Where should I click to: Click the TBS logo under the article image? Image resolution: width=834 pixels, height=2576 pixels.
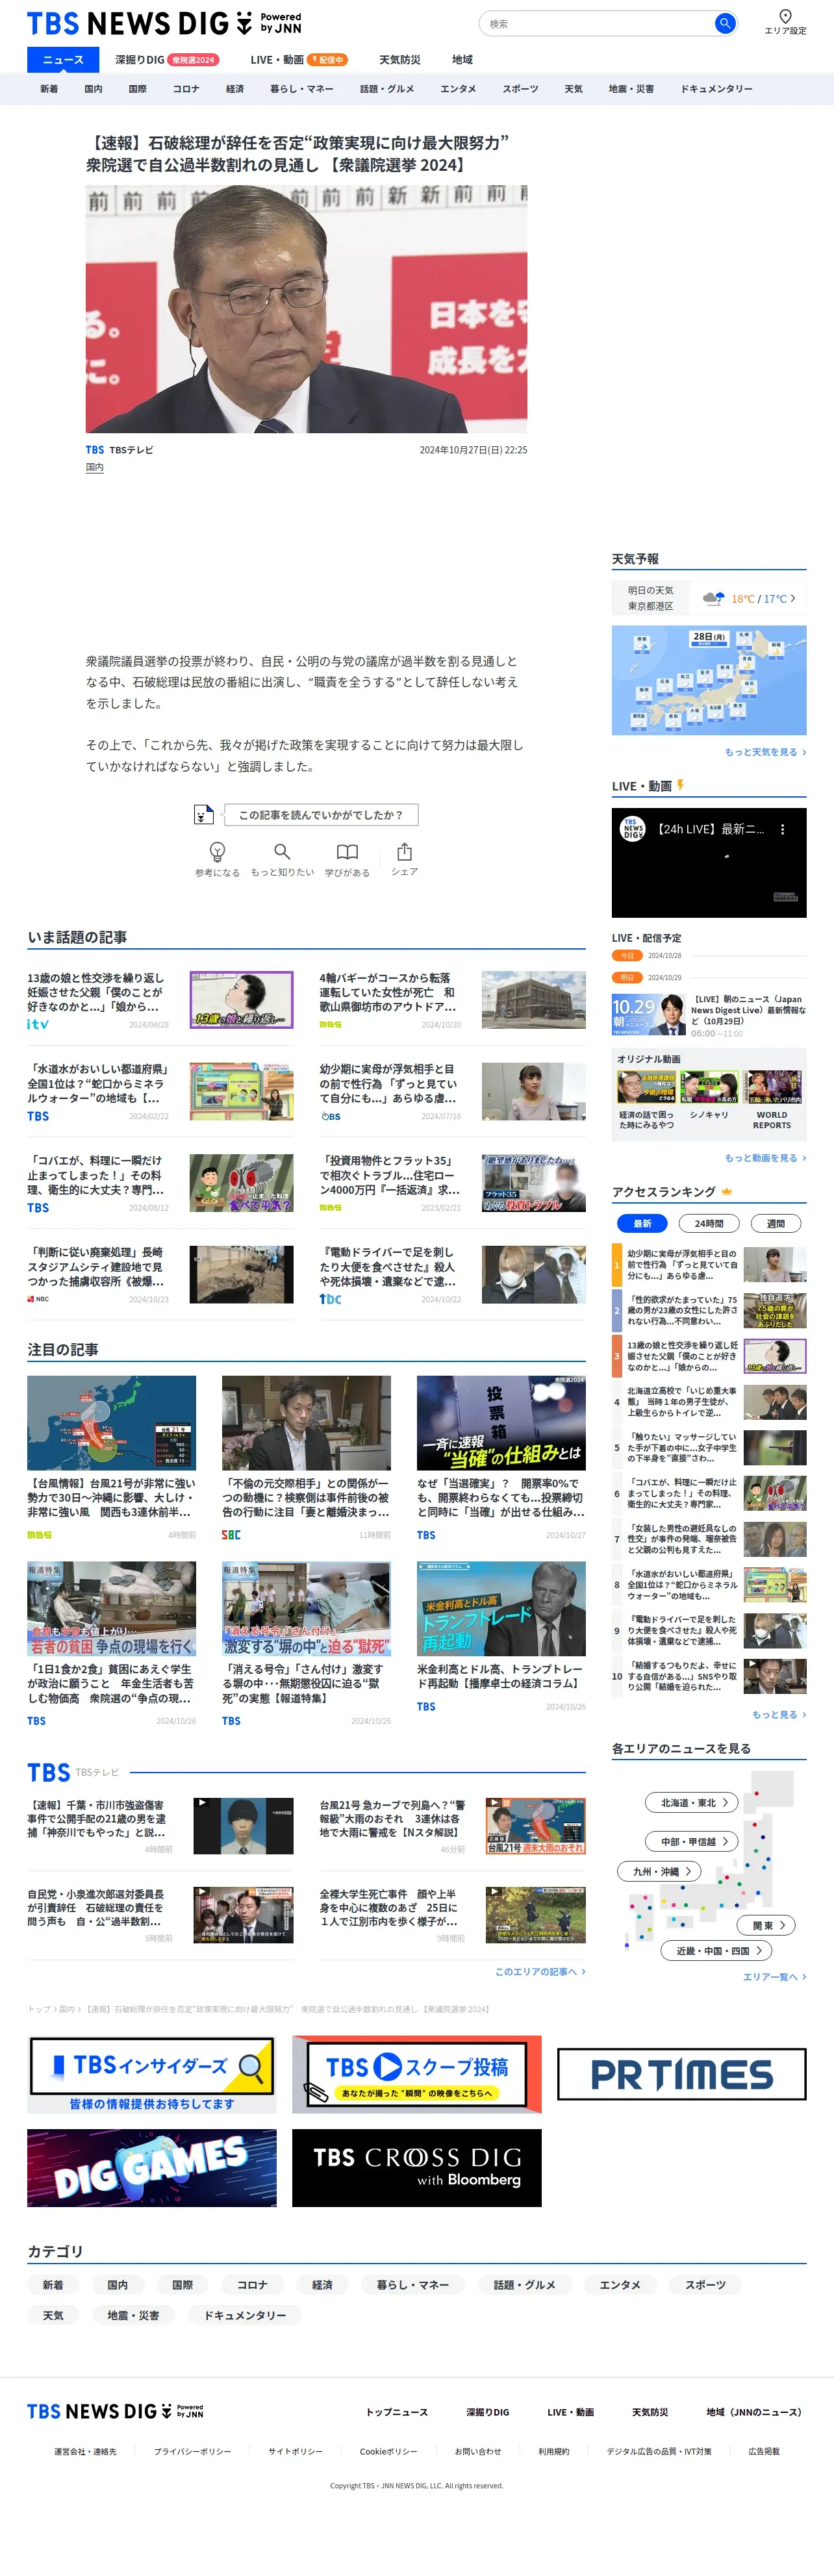[95, 450]
